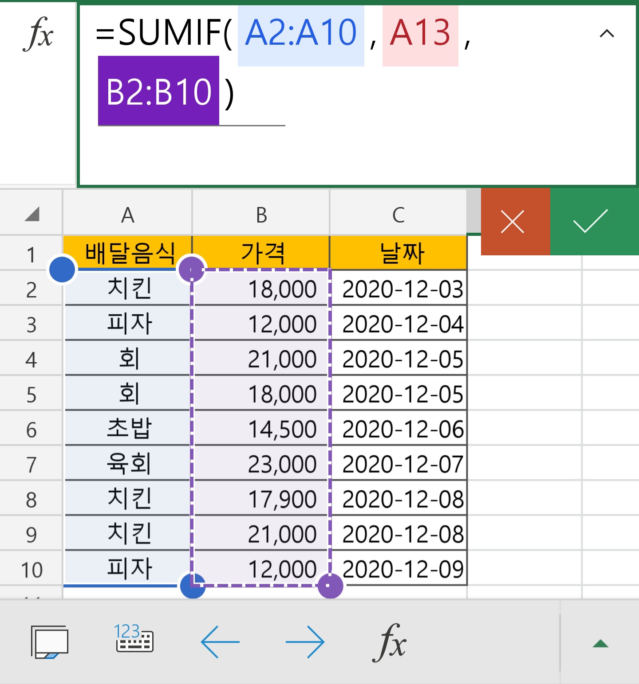The image size is (639, 684).
Task: Click the 17,900 price cell
Action: click(261, 498)
